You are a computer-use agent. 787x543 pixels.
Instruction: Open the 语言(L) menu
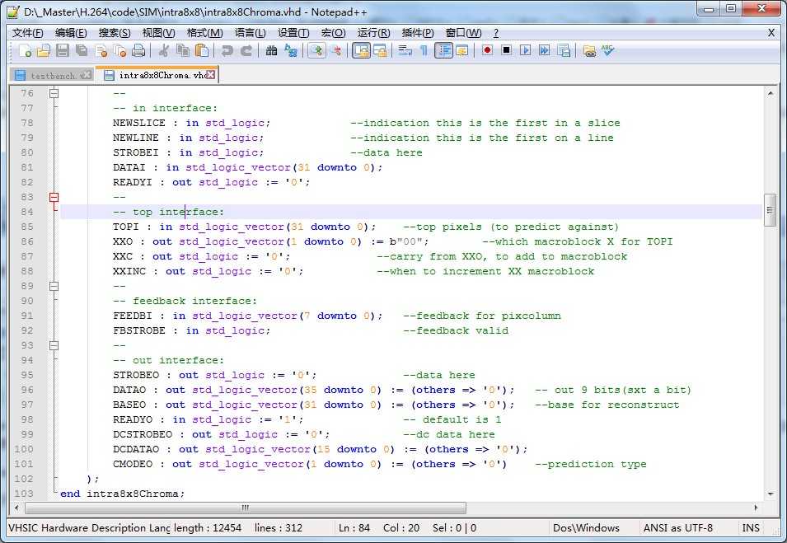point(250,33)
